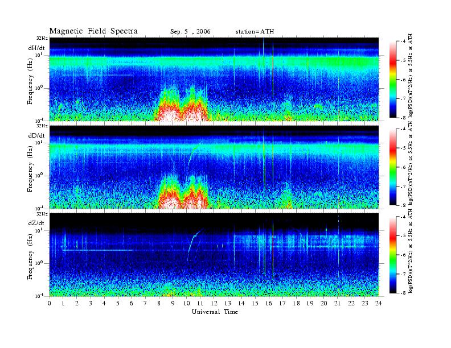Click hour tick label "21" on time axis
451x348 pixels.
337,303
